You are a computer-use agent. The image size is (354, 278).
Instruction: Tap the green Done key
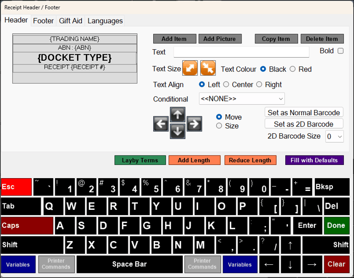pos(337,226)
